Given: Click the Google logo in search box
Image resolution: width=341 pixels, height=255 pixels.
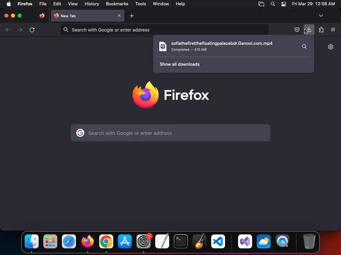Looking at the screenshot, I should (80, 133).
